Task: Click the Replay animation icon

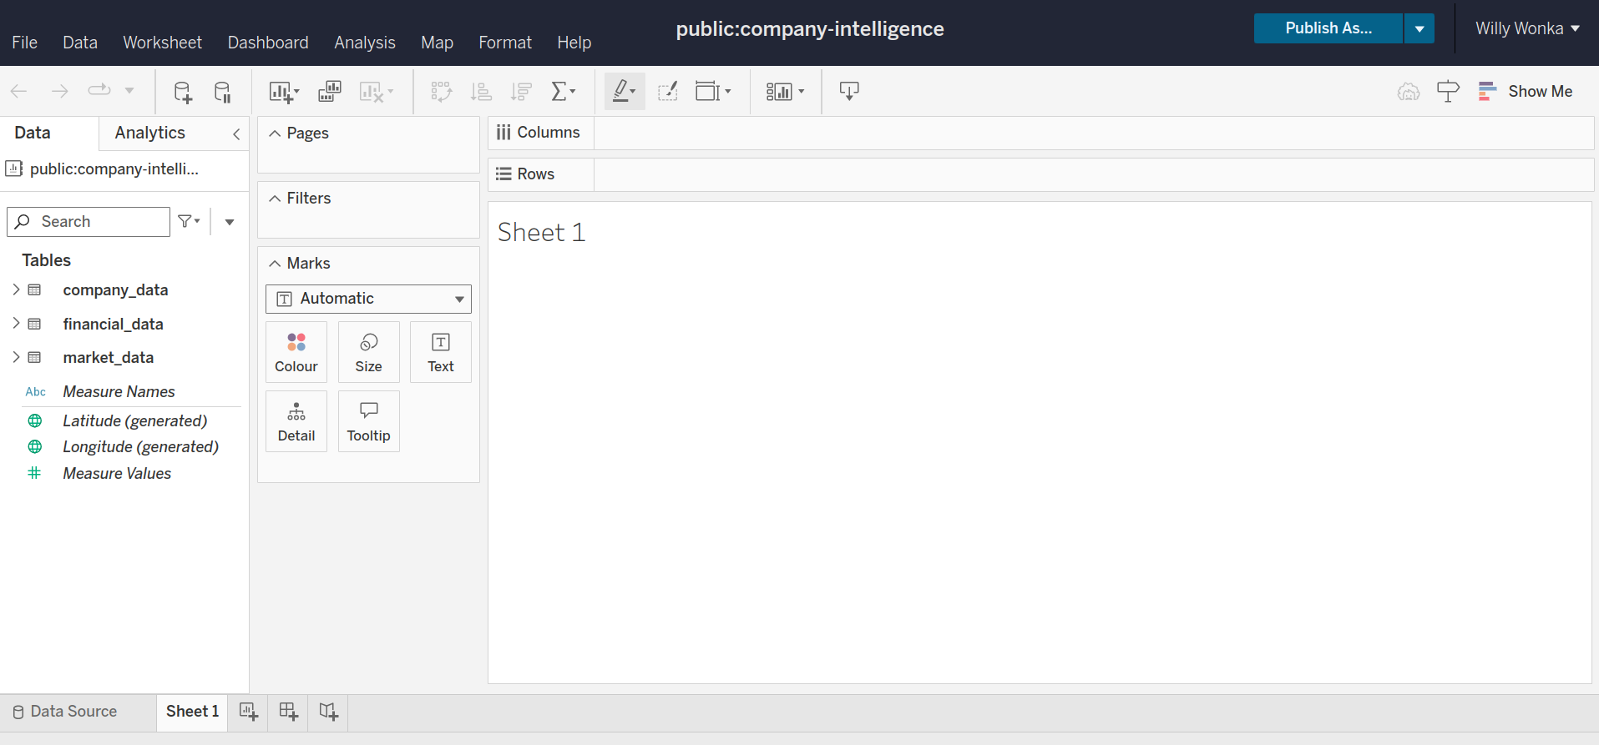Action: 99,90
